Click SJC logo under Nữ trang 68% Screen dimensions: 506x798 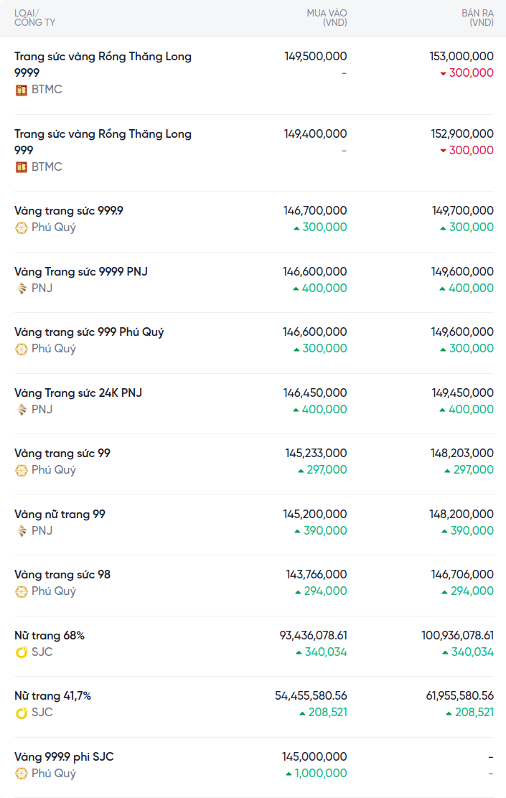[22, 652]
